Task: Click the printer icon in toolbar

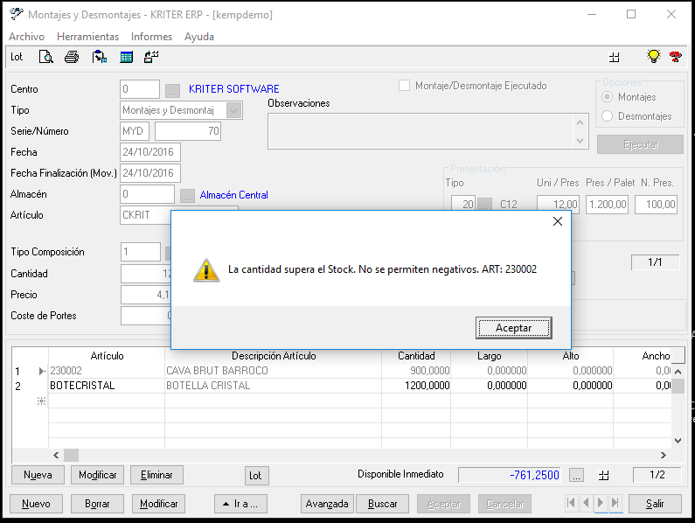Action: (72, 57)
